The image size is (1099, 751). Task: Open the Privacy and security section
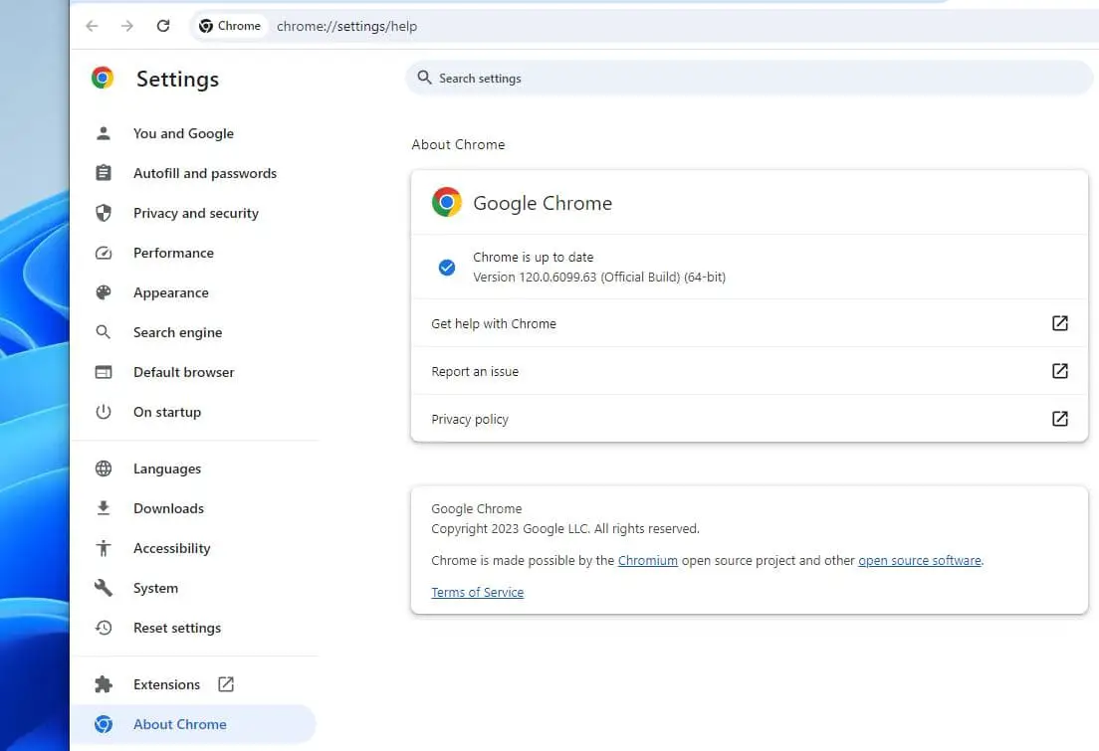(x=196, y=213)
